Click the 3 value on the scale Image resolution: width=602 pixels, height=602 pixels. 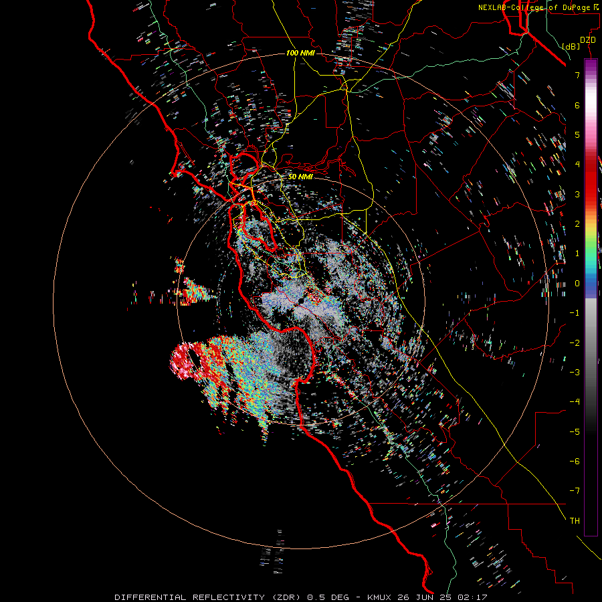[577, 194]
